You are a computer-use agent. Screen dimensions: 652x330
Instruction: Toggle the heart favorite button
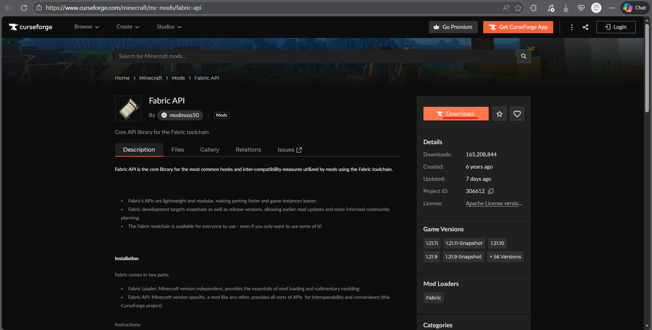click(517, 114)
